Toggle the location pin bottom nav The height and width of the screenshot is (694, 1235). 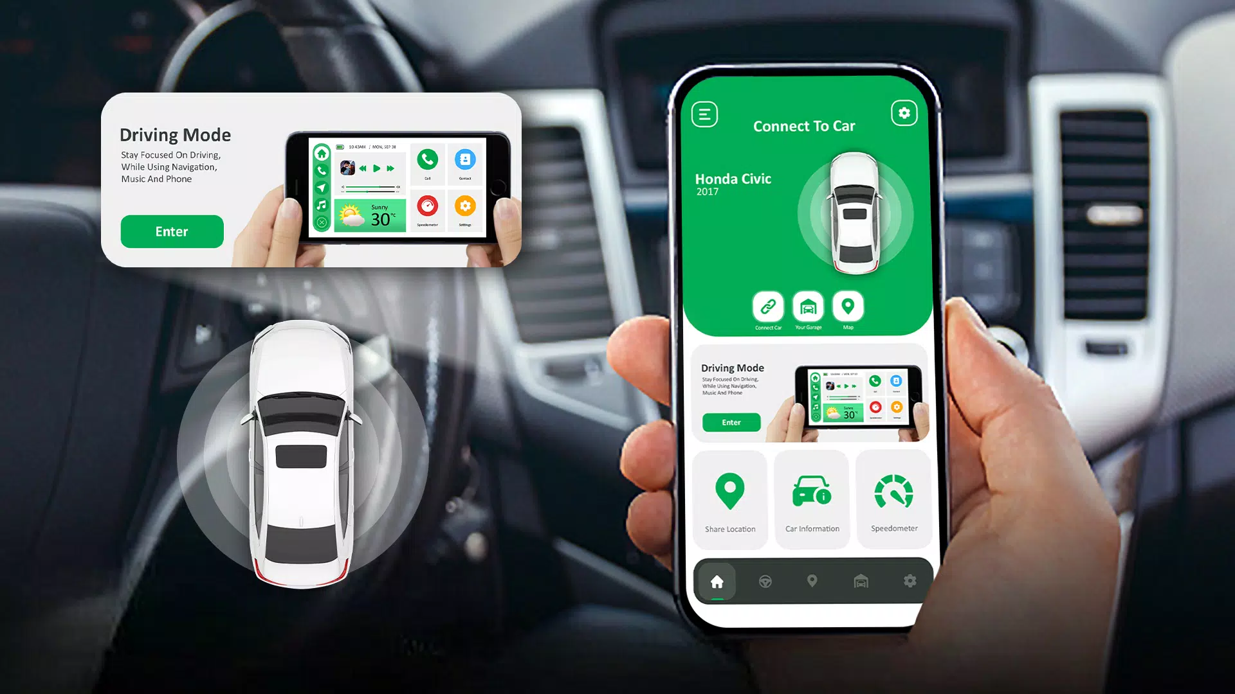point(811,580)
